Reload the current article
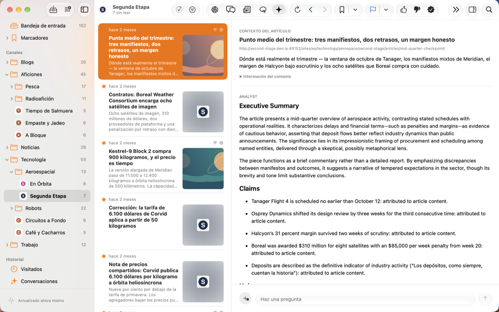The height and width of the screenshot is (312, 499). pyautogui.click(x=297, y=10)
